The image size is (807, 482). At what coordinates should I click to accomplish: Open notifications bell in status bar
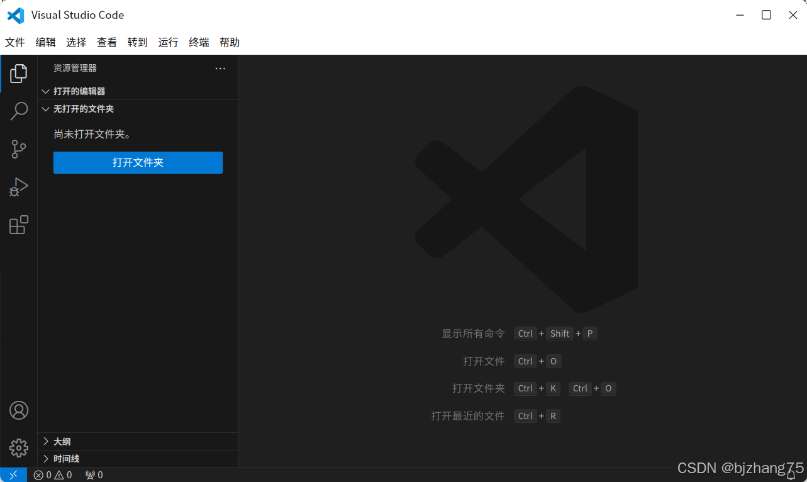coord(791,476)
